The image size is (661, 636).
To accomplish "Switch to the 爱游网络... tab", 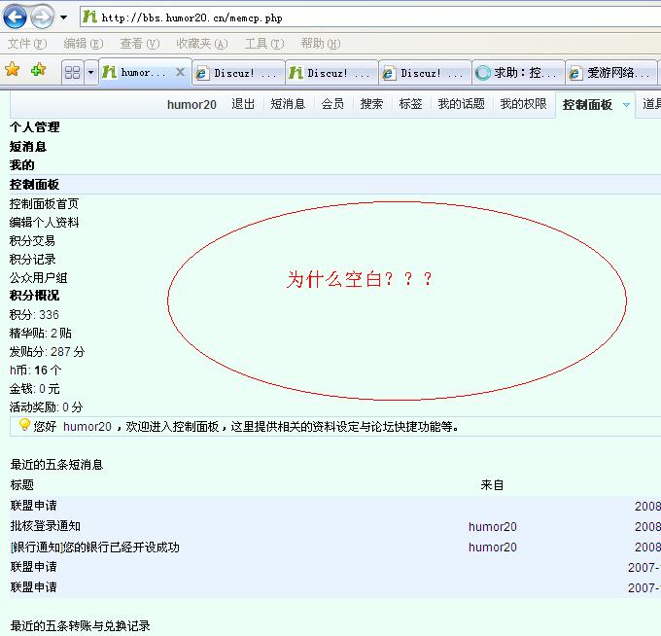I will tap(611, 73).
